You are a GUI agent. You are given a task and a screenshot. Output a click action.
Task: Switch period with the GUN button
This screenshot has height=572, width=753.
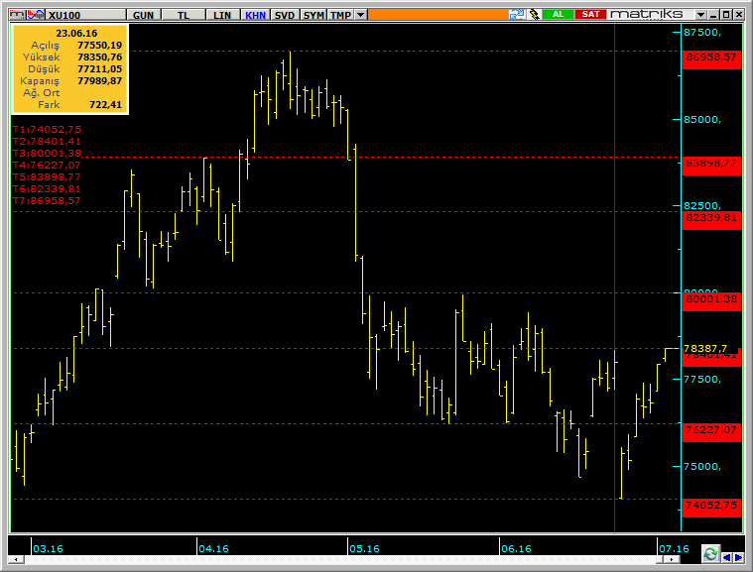click(x=144, y=15)
